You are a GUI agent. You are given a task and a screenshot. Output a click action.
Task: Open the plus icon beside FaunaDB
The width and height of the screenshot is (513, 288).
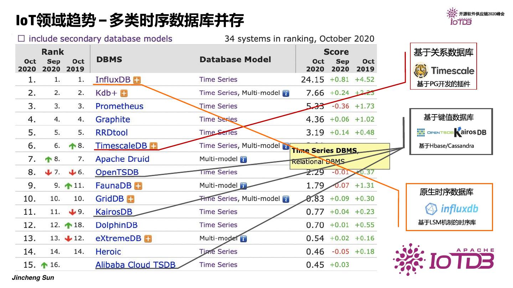138,186
